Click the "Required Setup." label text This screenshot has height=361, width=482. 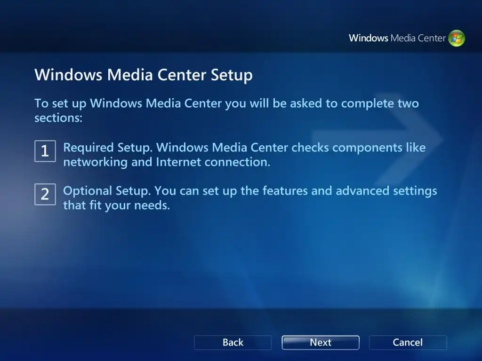point(108,148)
